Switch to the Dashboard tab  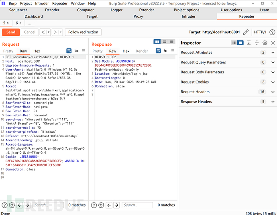click(x=34, y=16)
